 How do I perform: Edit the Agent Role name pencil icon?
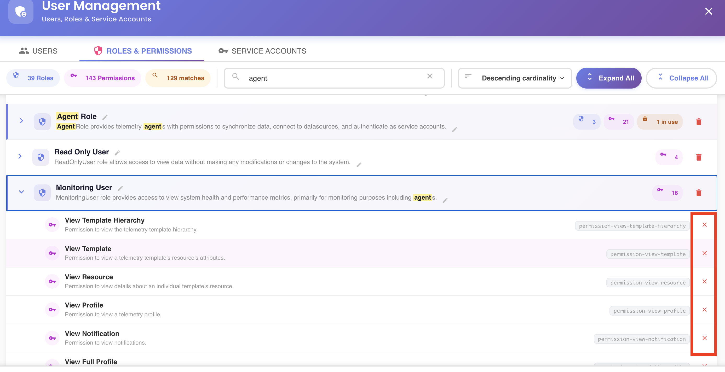tap(105, 117)
